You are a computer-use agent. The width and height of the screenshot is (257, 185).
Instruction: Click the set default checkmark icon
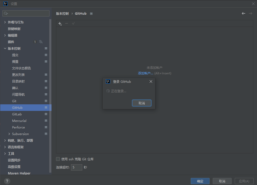pyautogui.click(x=73, y=23)
